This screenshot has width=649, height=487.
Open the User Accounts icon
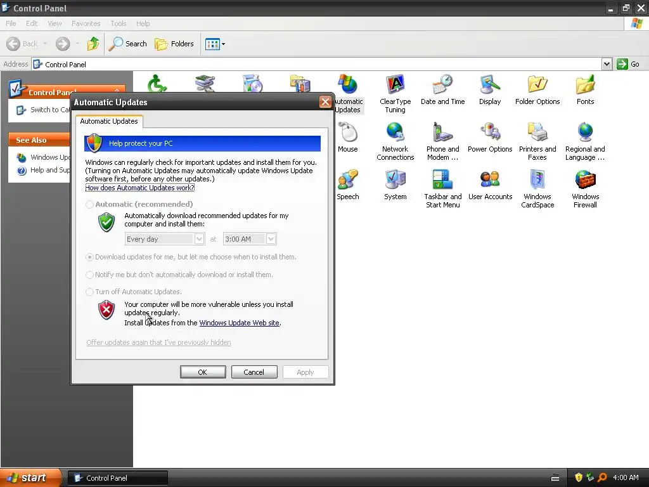point(490,185)
